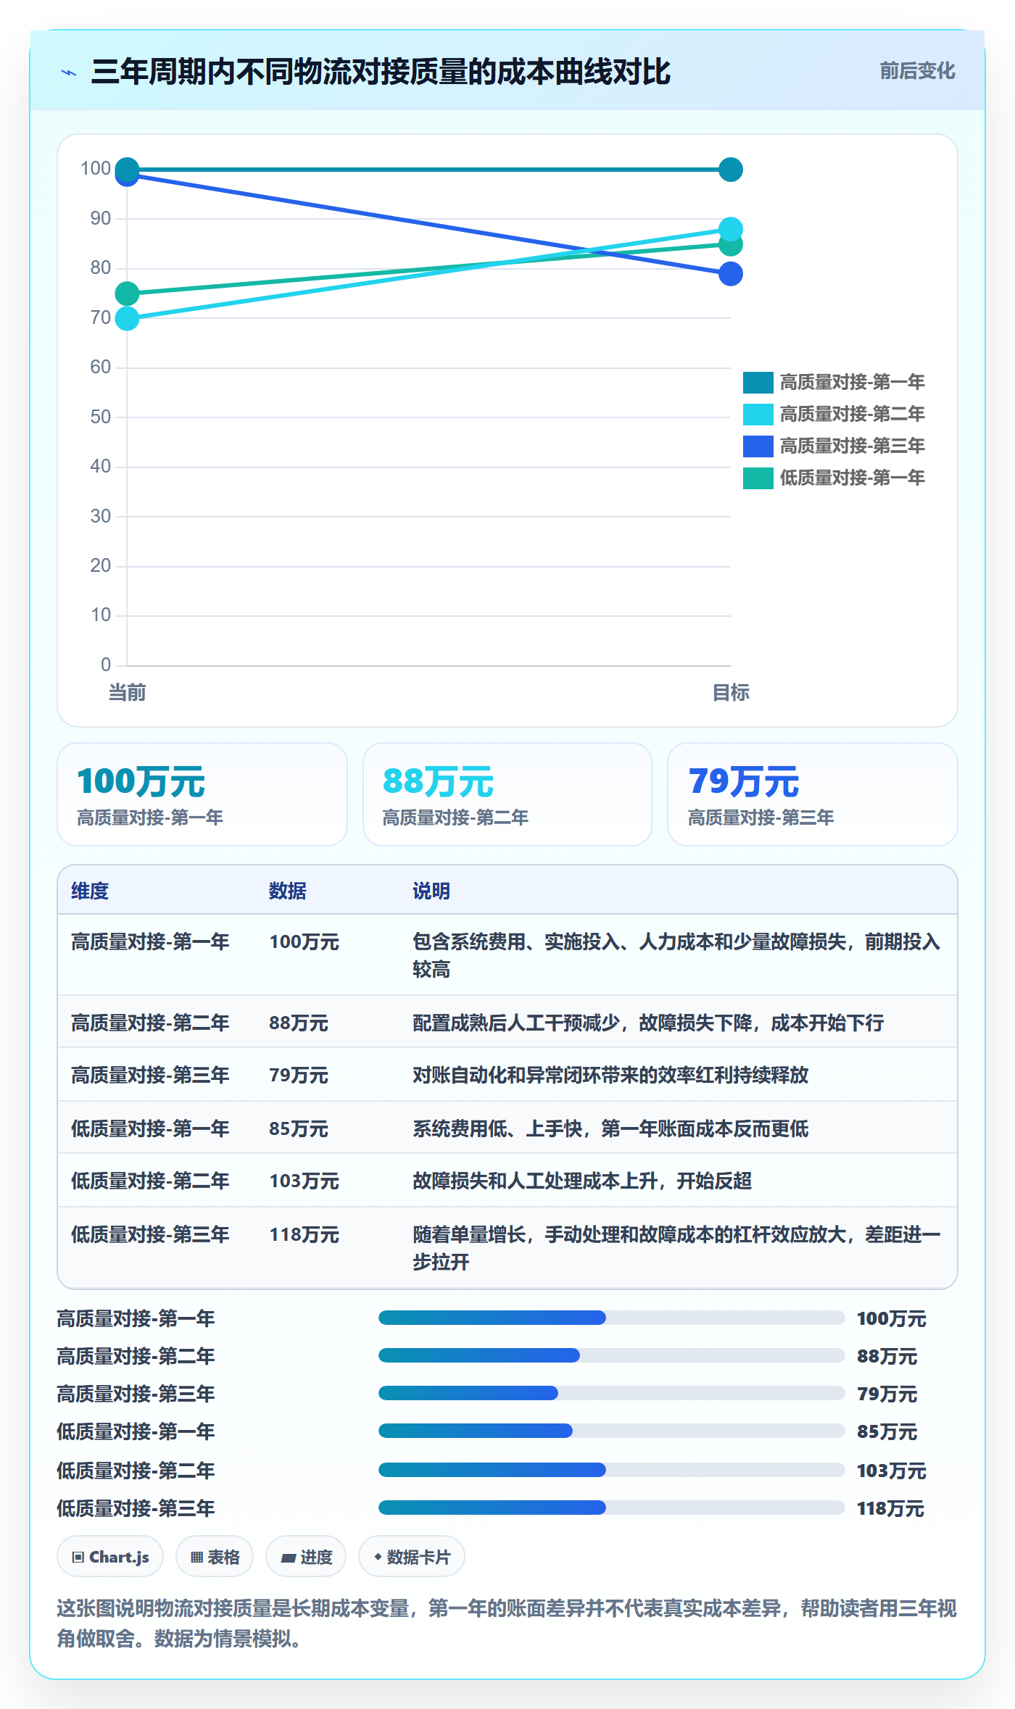Viewport: 1015px width, 1709px height.
Task: Click the 低质量对接-第三年 progress bar
Action: coord(612,1508)
